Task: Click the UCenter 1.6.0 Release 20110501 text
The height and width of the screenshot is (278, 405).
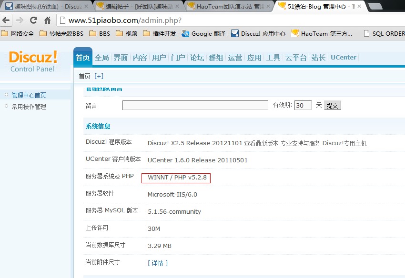Action: coord(198,160)
